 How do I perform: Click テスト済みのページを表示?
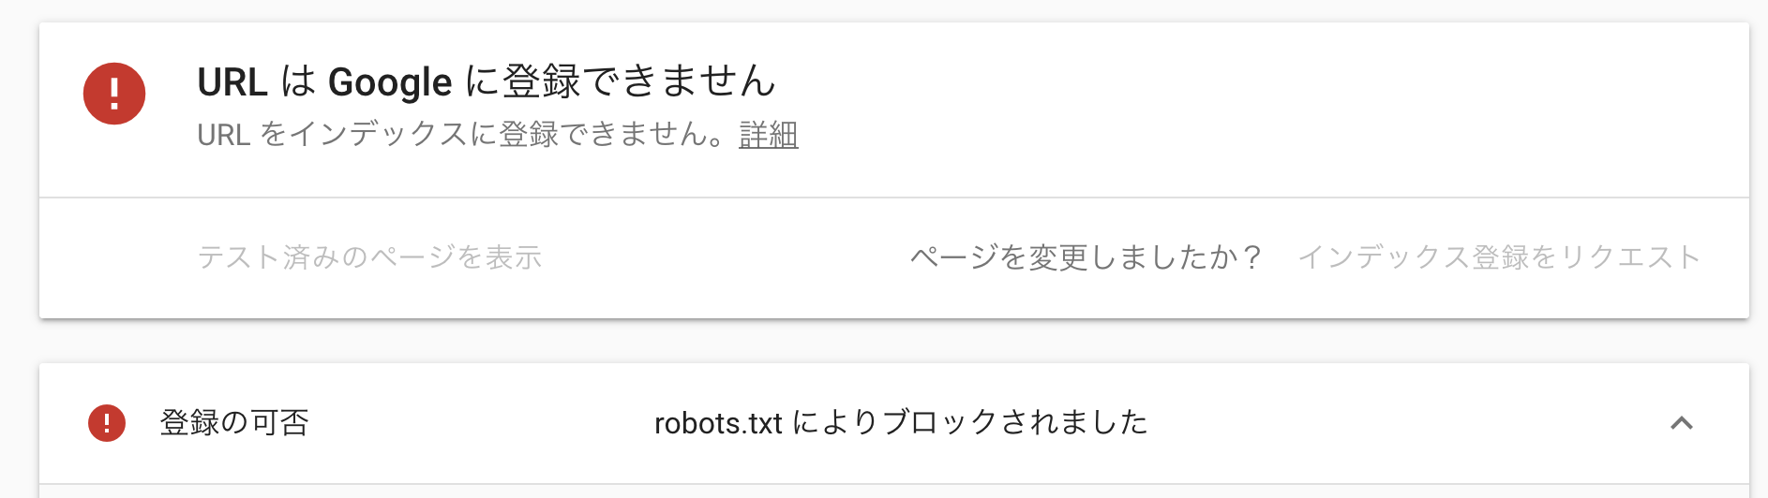(x=370, y=256)
